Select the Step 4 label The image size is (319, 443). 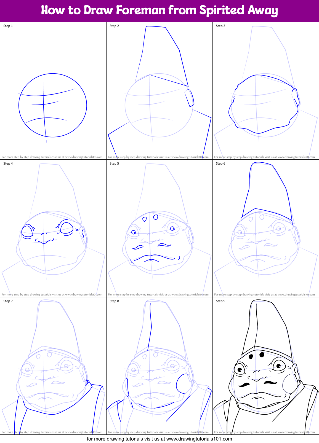tap(8, 163)
